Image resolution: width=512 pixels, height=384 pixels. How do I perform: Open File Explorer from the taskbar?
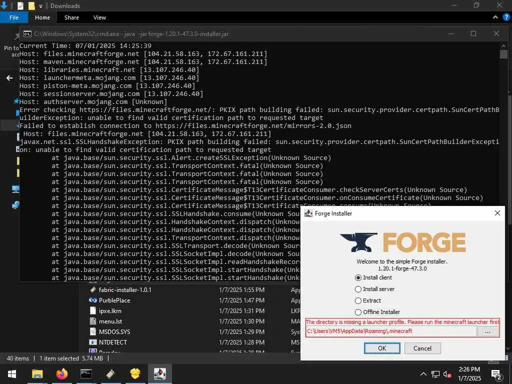[37, 374]
